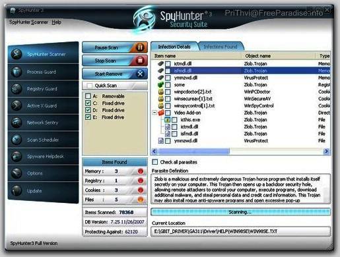Viewport: 340px width, 257px height.
Task: Click the left arrow of the horizontal scrollbar
Action: (x=154, y=151)
